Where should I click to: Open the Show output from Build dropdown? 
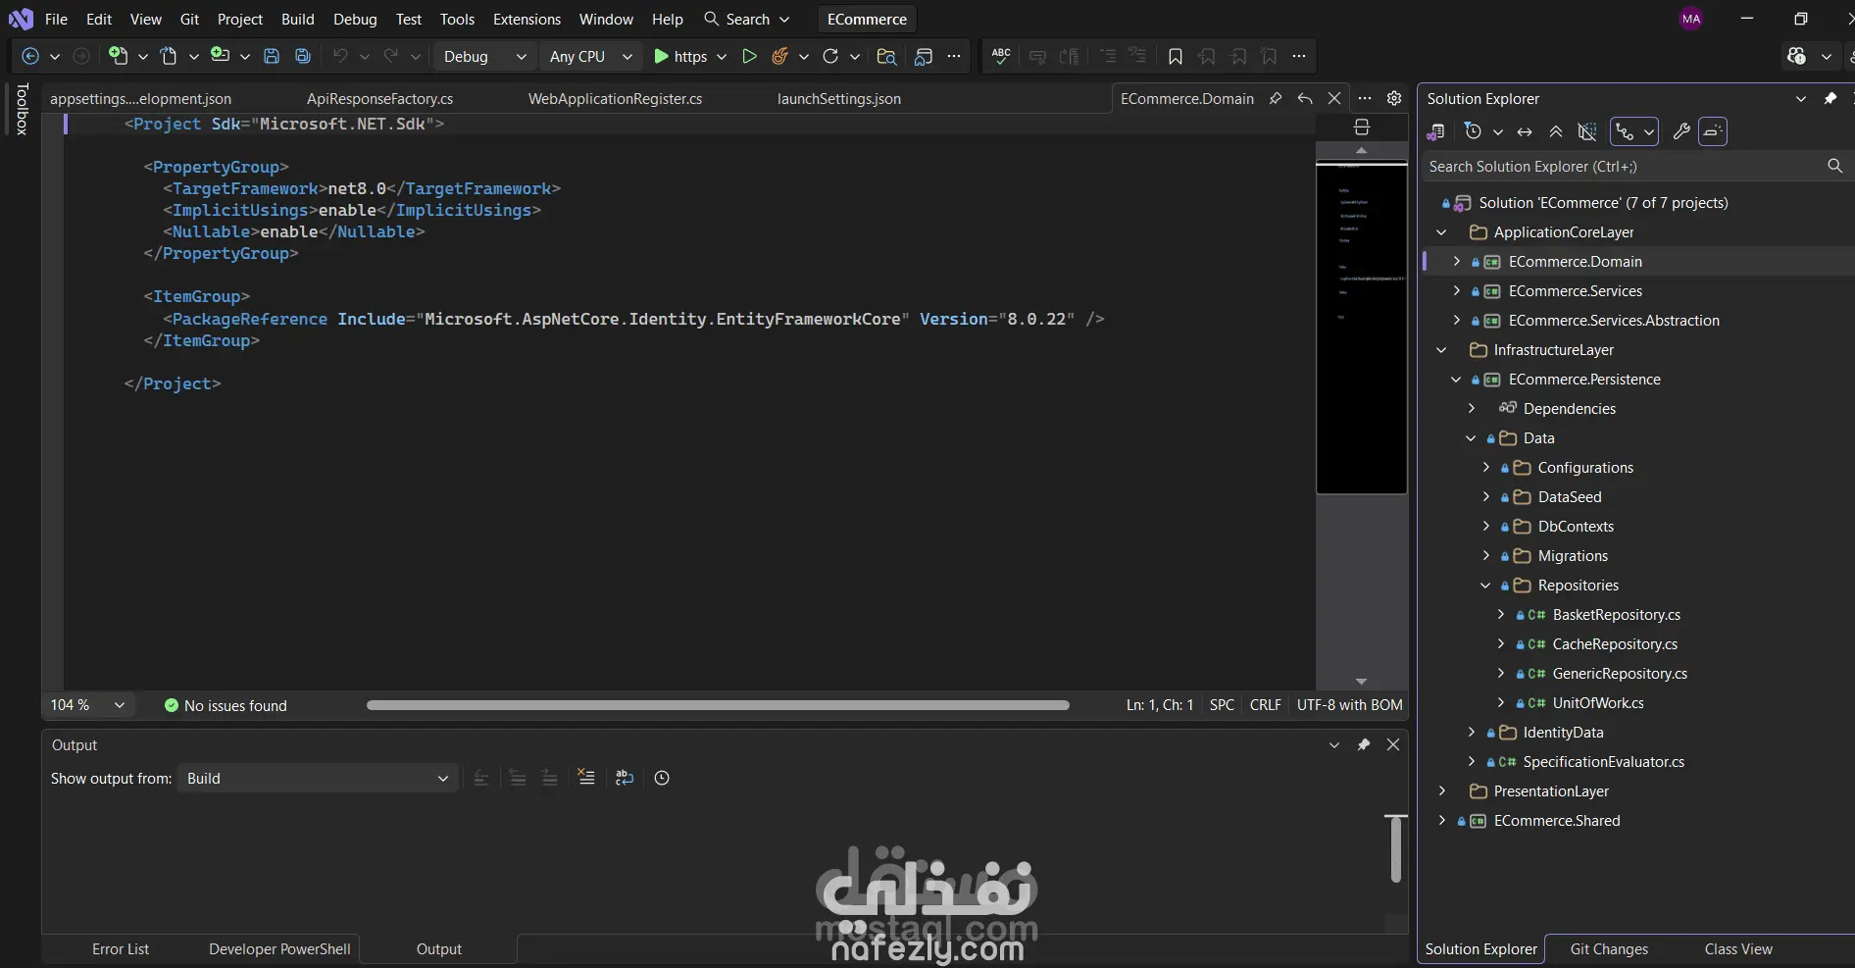(317, 778)
